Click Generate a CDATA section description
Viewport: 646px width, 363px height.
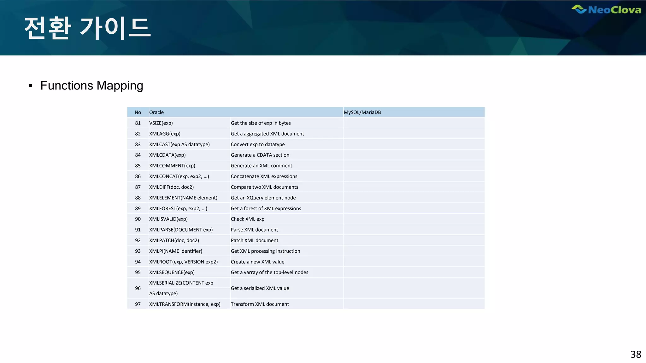(x=260, y=155)
